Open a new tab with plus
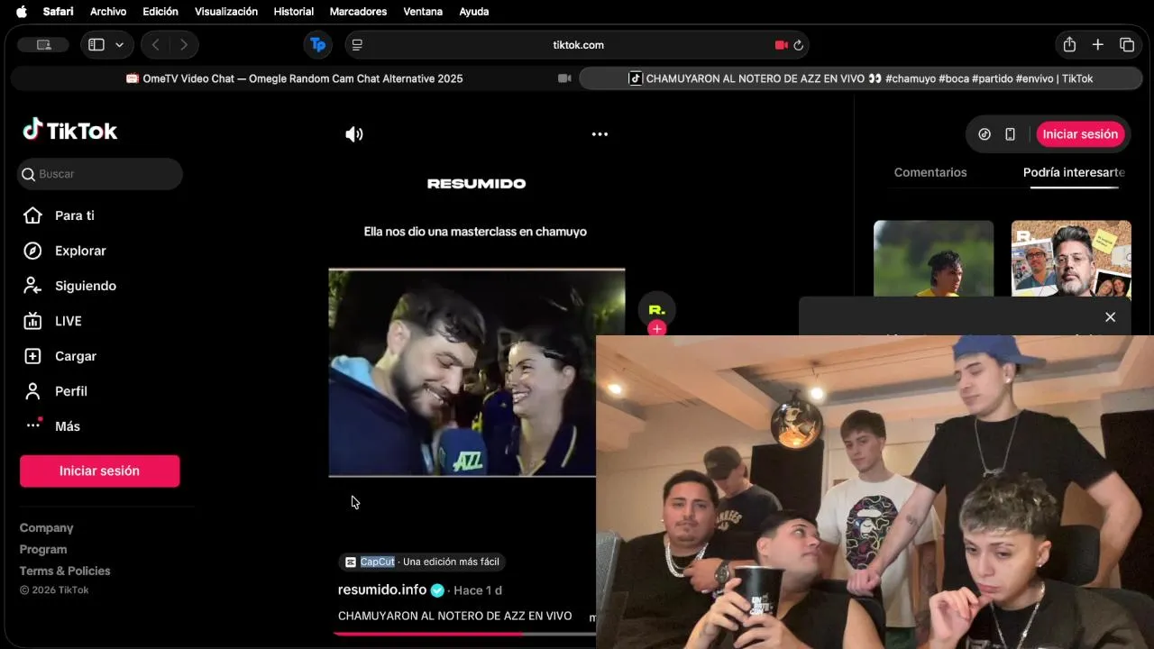Screen dimensions: 1154x649 [1098, 45]
